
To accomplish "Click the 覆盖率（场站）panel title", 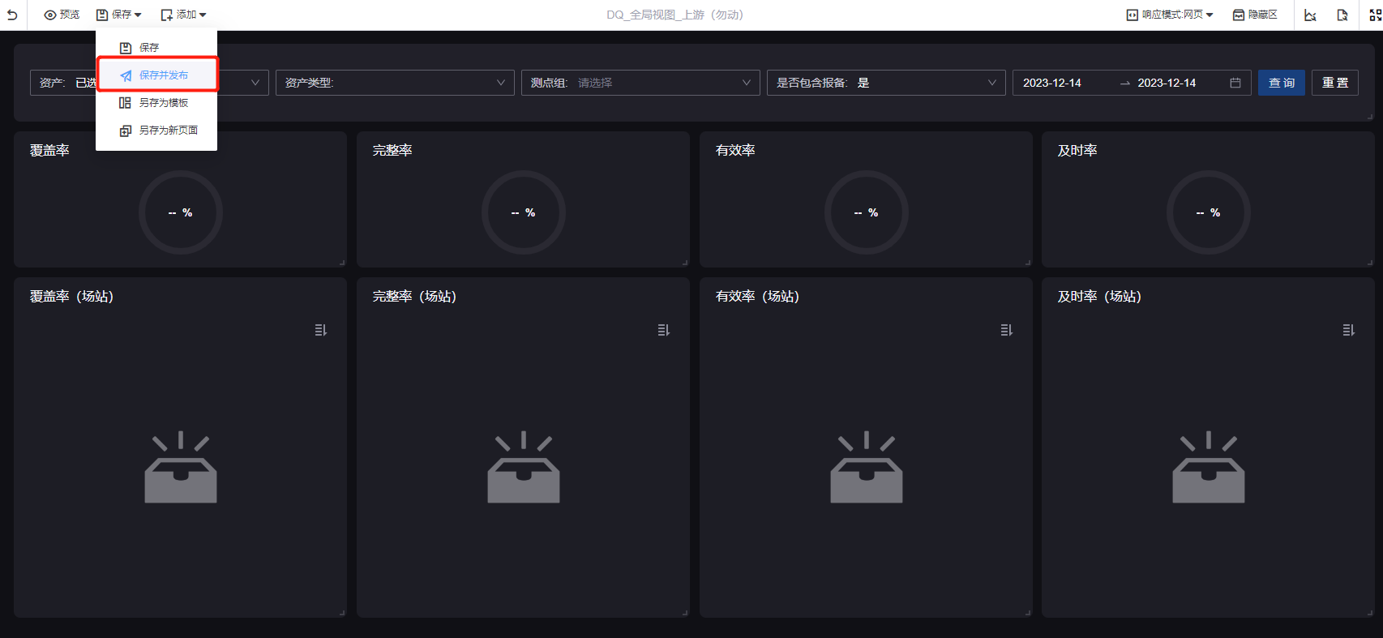I will point(71,297).
